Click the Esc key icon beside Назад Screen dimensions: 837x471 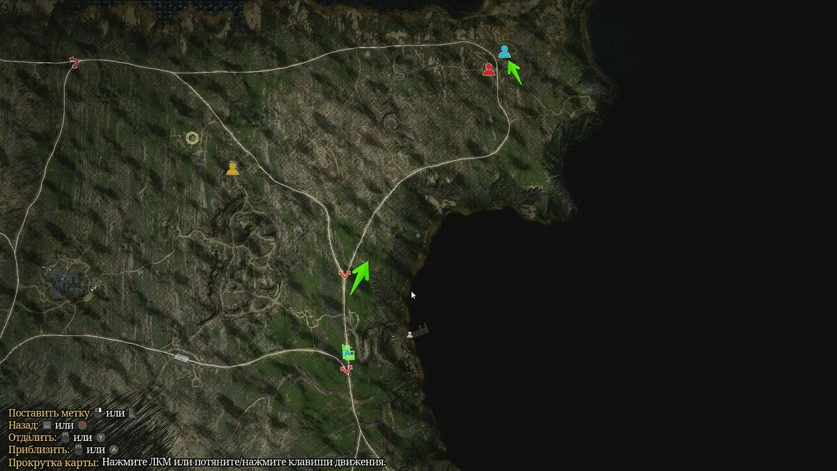[47, 425]
